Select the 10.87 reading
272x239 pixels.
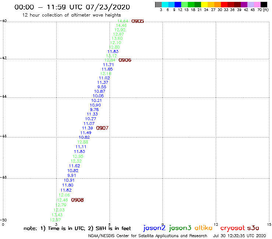[x=100, y=91]
